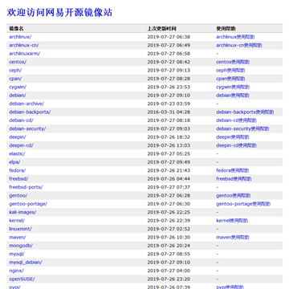Open kernel使用帮助 usage help
This screenshot has height=289, width=289.
click(232, 221)
